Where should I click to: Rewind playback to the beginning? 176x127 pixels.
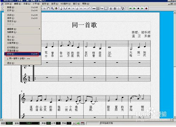pos(130,8)
